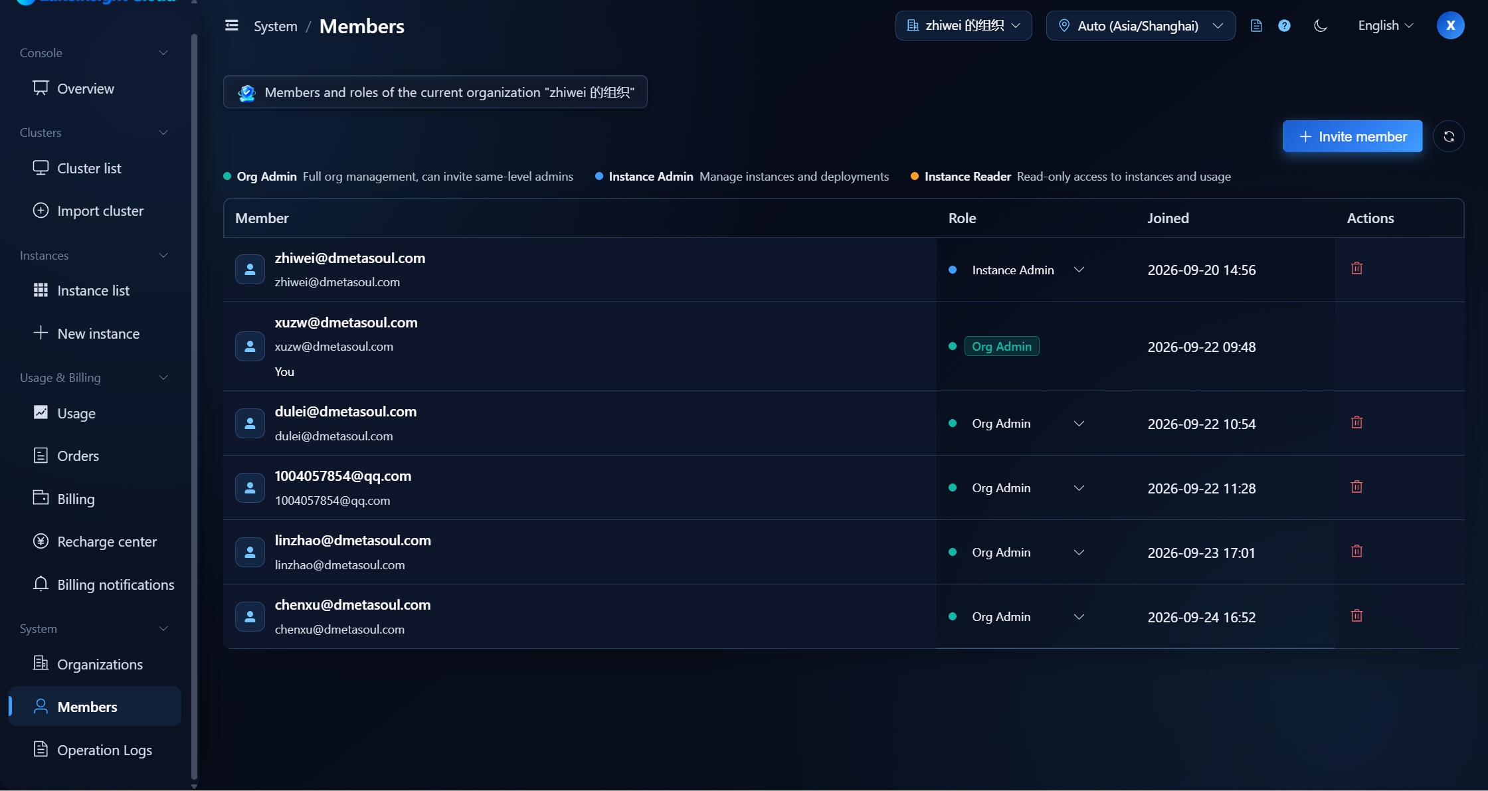Go to Overview in the sidebar
1488x791 pixels.
tap(94, 88)
